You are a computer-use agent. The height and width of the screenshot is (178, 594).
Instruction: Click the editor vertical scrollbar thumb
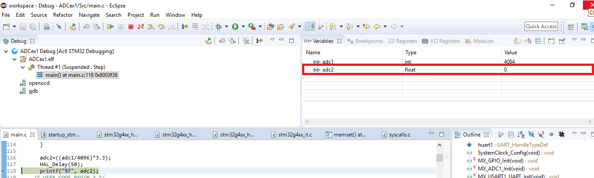click(x=439, y=158)
